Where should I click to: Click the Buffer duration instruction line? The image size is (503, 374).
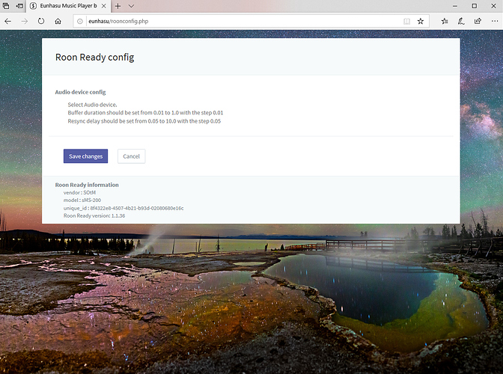point(145,112)
